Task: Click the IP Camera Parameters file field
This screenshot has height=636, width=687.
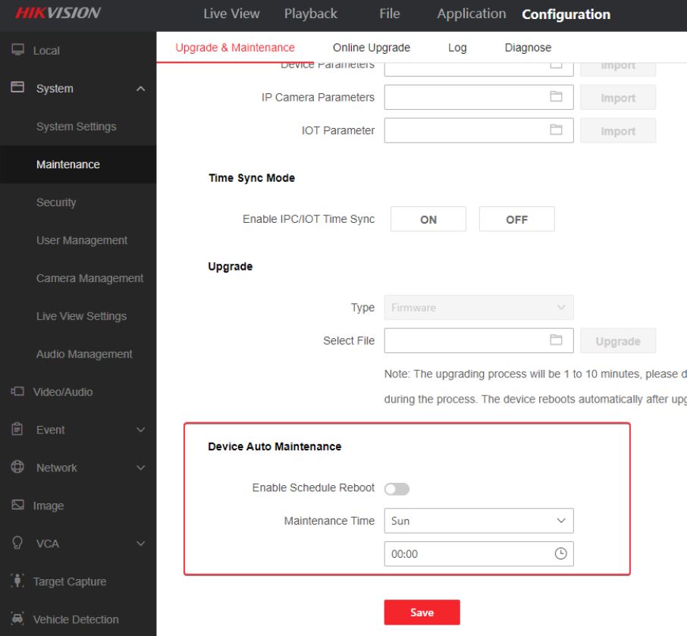Action: click(x=479, y=97)
